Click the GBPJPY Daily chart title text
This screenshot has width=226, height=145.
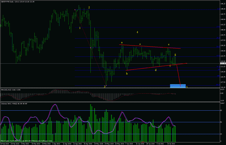[18, 2]
